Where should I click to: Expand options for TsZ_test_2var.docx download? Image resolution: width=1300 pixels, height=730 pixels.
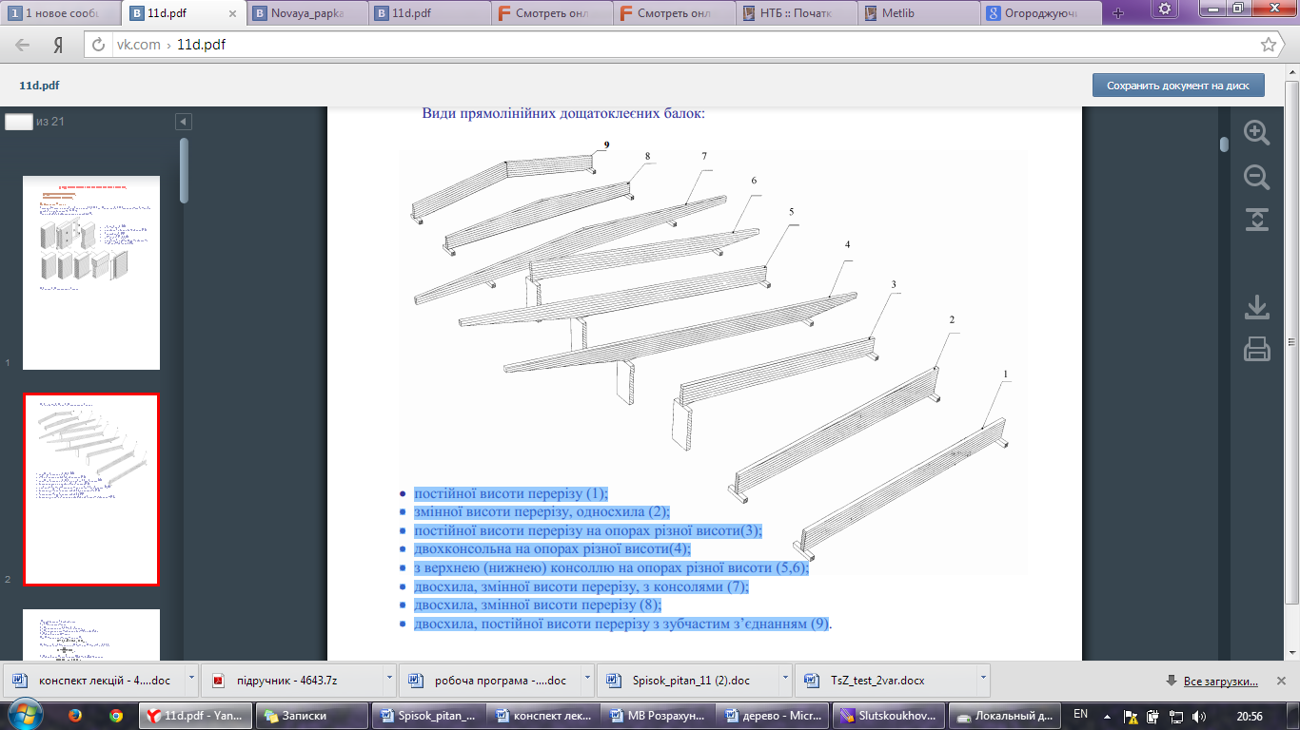[981, 680]
